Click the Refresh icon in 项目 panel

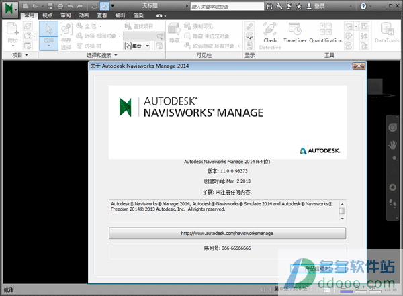[x=28, y=26]
